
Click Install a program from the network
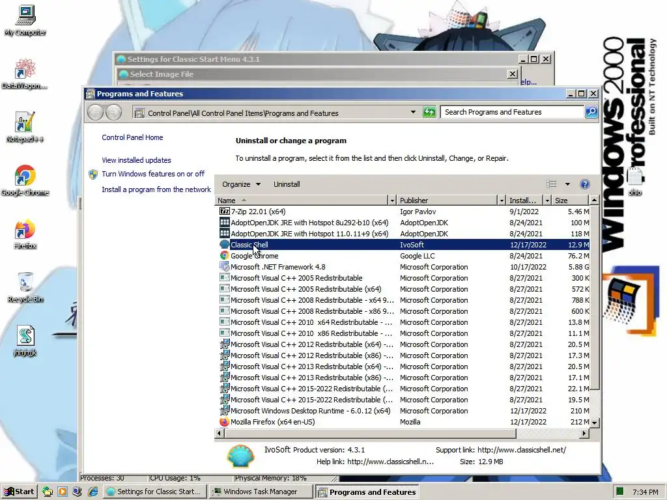[x=156, y=189]
